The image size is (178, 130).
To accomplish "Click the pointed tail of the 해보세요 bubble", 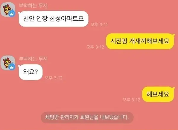I will [173, 88].
